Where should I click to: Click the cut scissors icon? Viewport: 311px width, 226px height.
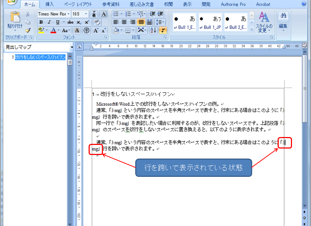[28, 14]
